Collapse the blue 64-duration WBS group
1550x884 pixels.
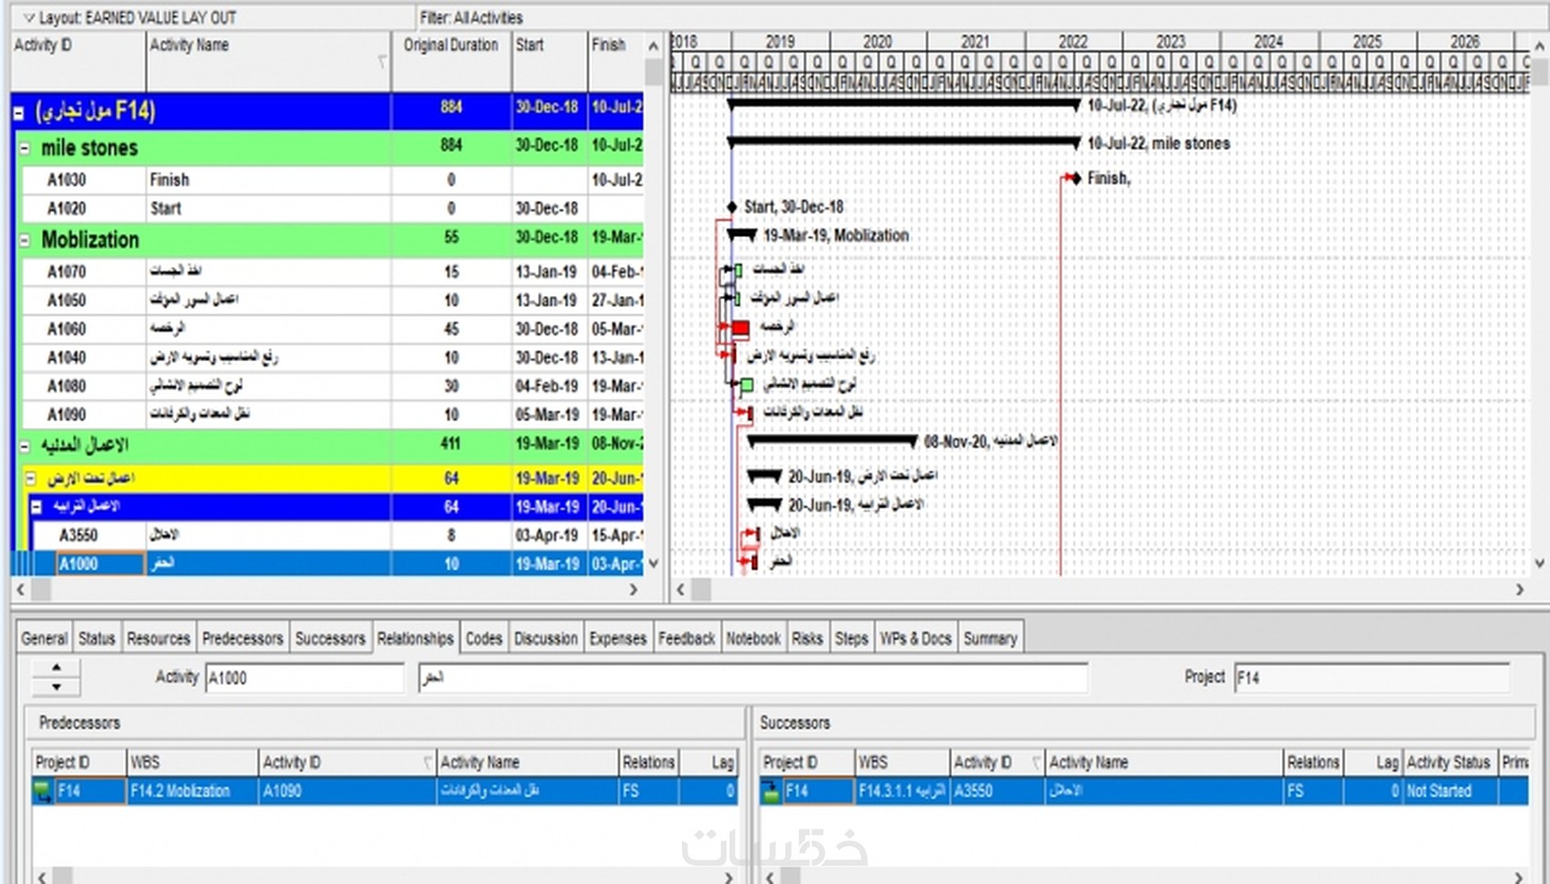pyautogui.click(x=36, y=507)
